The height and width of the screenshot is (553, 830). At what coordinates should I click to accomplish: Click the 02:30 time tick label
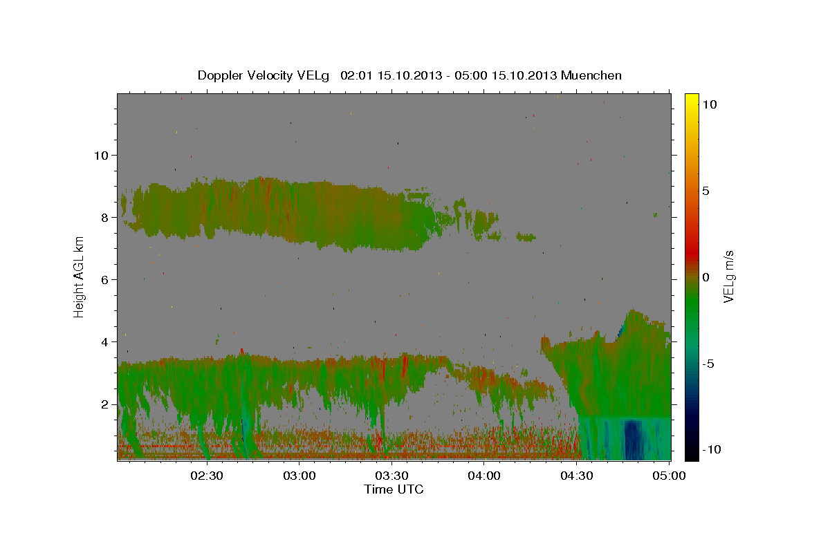coord(207,476)
